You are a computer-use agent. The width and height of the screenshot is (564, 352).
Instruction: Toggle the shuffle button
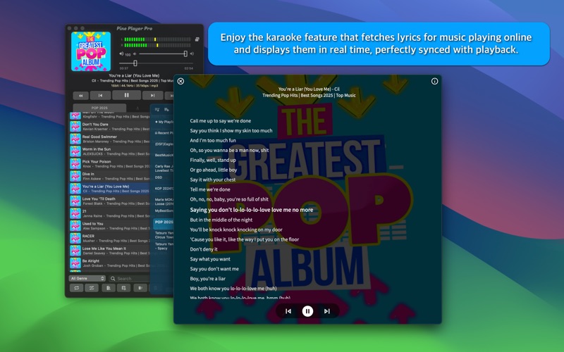pyautogui.click(x=92, y=288)
